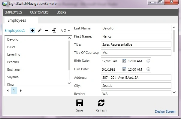The height and width of the screenshot is (119, 181).
Task: Select Davolio in employee list
Action: click(x=36, y=39)
